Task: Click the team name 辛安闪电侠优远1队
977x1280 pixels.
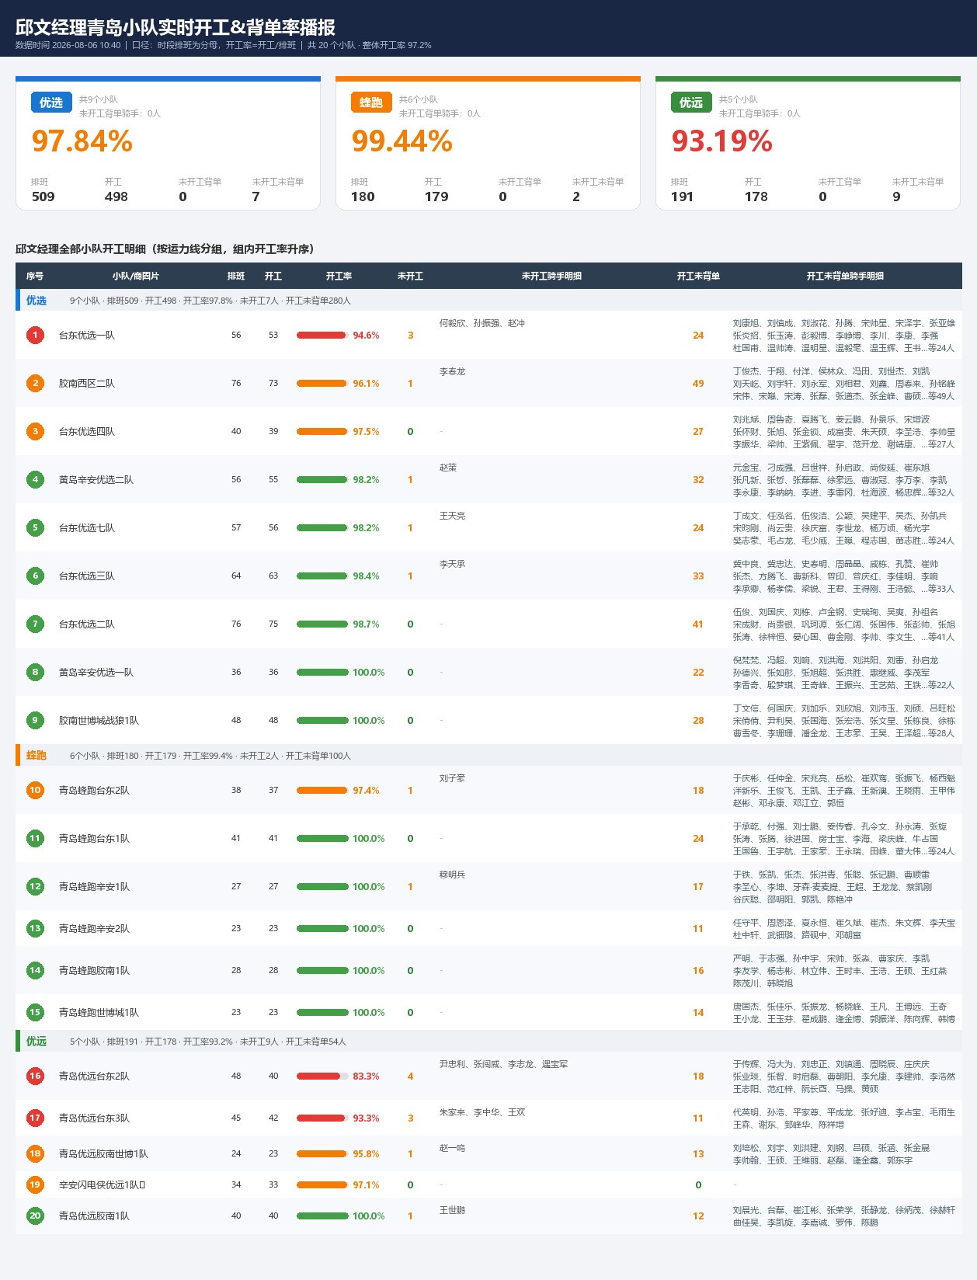Action: coord(102,1184)
